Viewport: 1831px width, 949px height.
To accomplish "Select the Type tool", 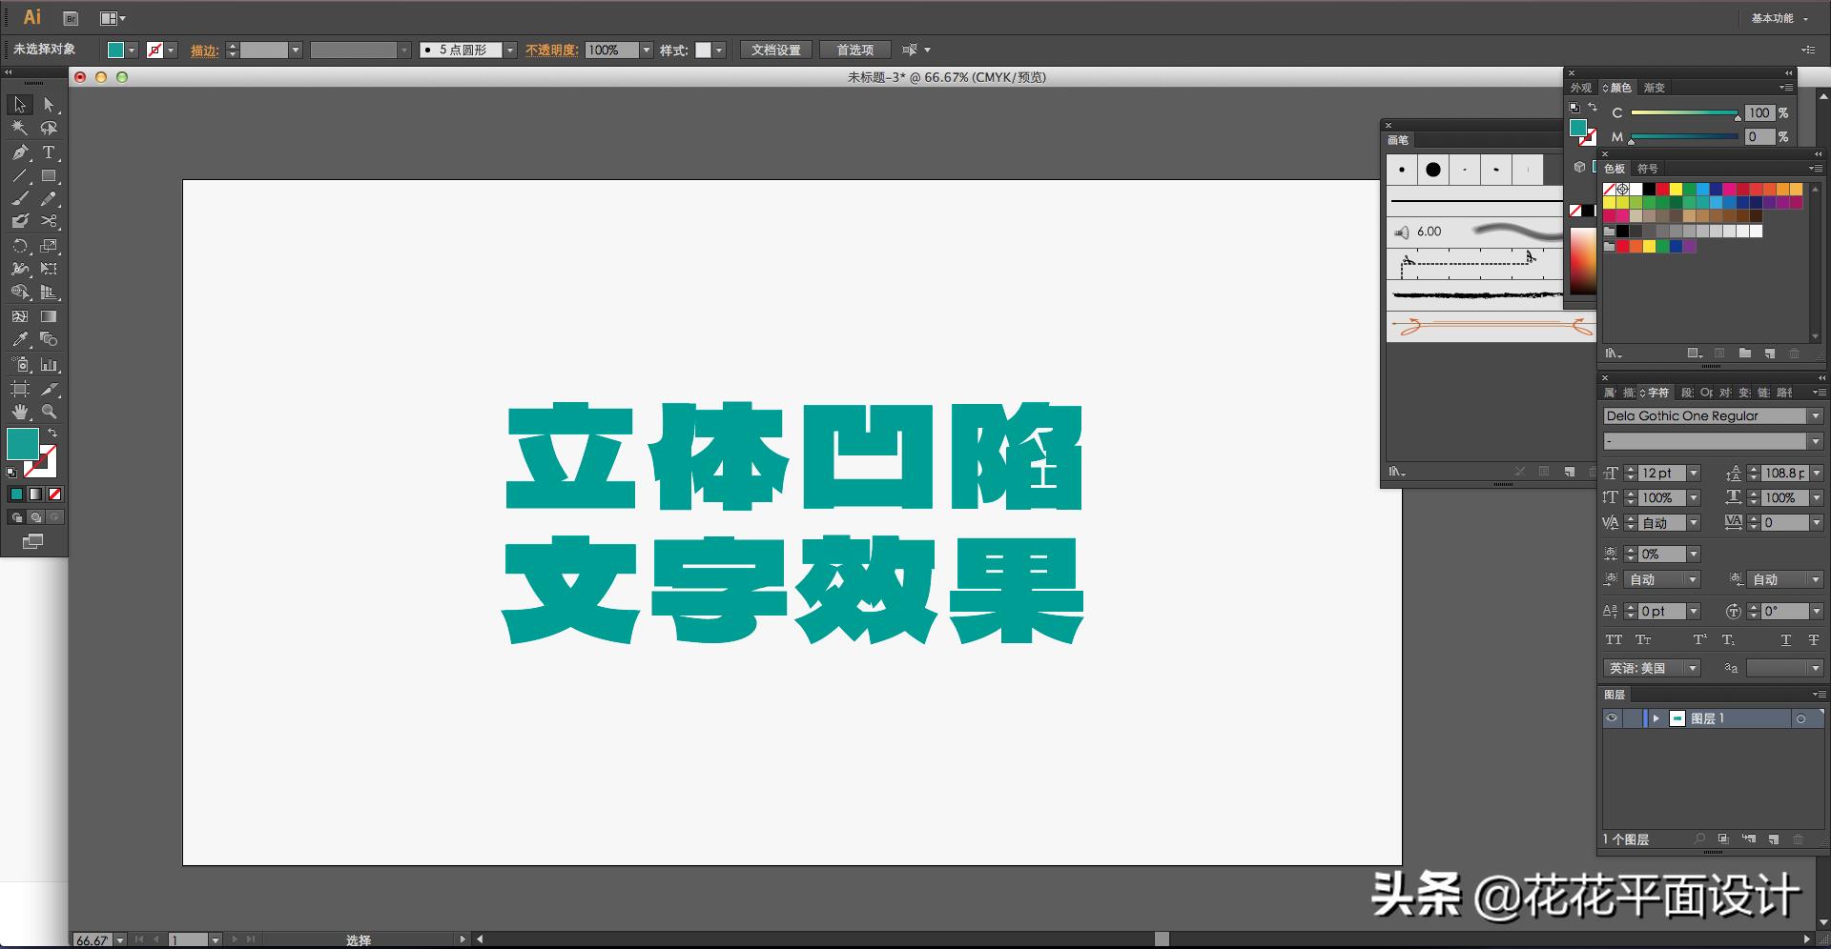I will 49,152.
